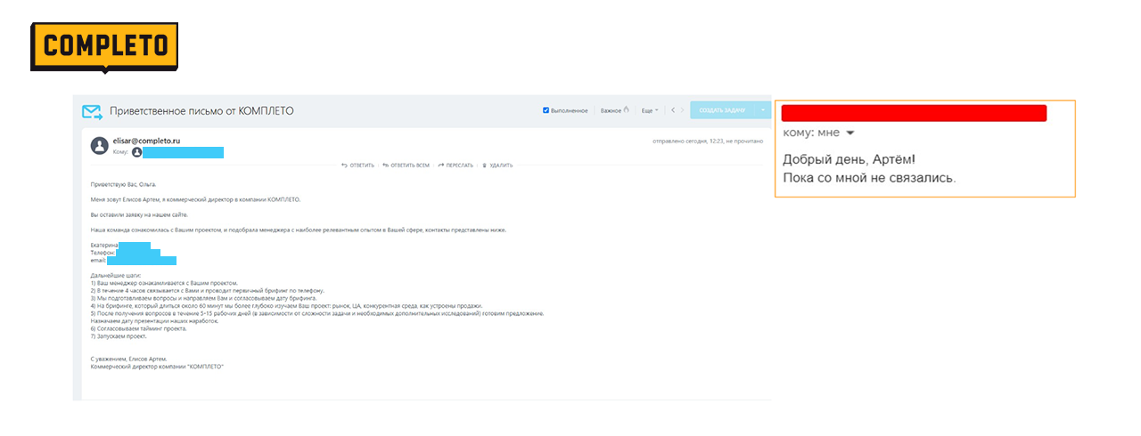Expand the 'кому: мне' recipient details arrow
The image size is (1141, 436).
pos(850,133)
